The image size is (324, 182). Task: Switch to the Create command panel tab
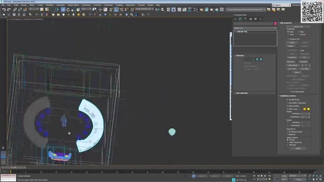pyautogui.click(x=235, y=19)
